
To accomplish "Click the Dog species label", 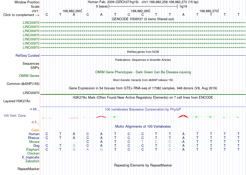I will (37, 146).
